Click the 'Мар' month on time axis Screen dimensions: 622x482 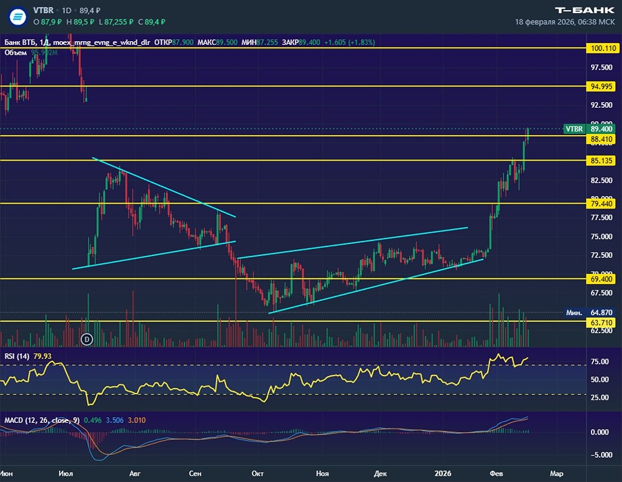coord(556,473)
